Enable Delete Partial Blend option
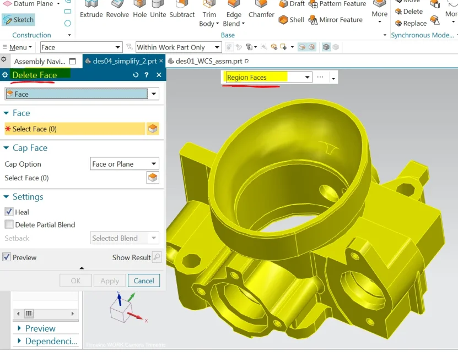 [x=9, y=224]
